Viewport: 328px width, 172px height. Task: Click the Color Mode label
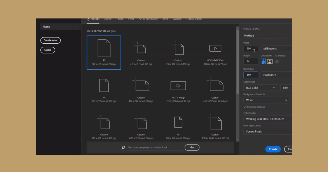click(x=250, y=82)
